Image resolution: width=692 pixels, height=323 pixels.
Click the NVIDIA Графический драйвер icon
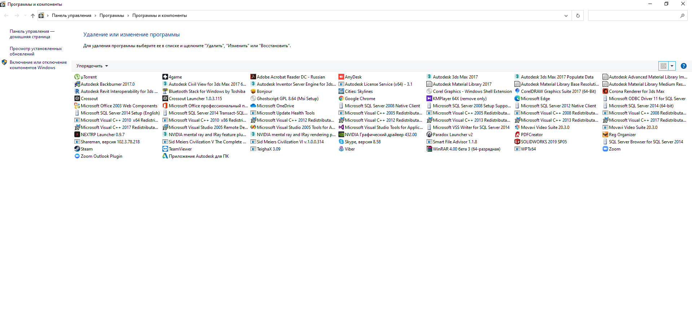tap(341, 134)
